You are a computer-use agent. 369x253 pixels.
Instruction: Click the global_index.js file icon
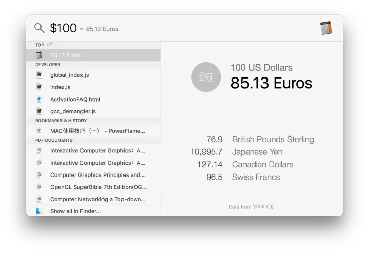click(x=39, y=75)
